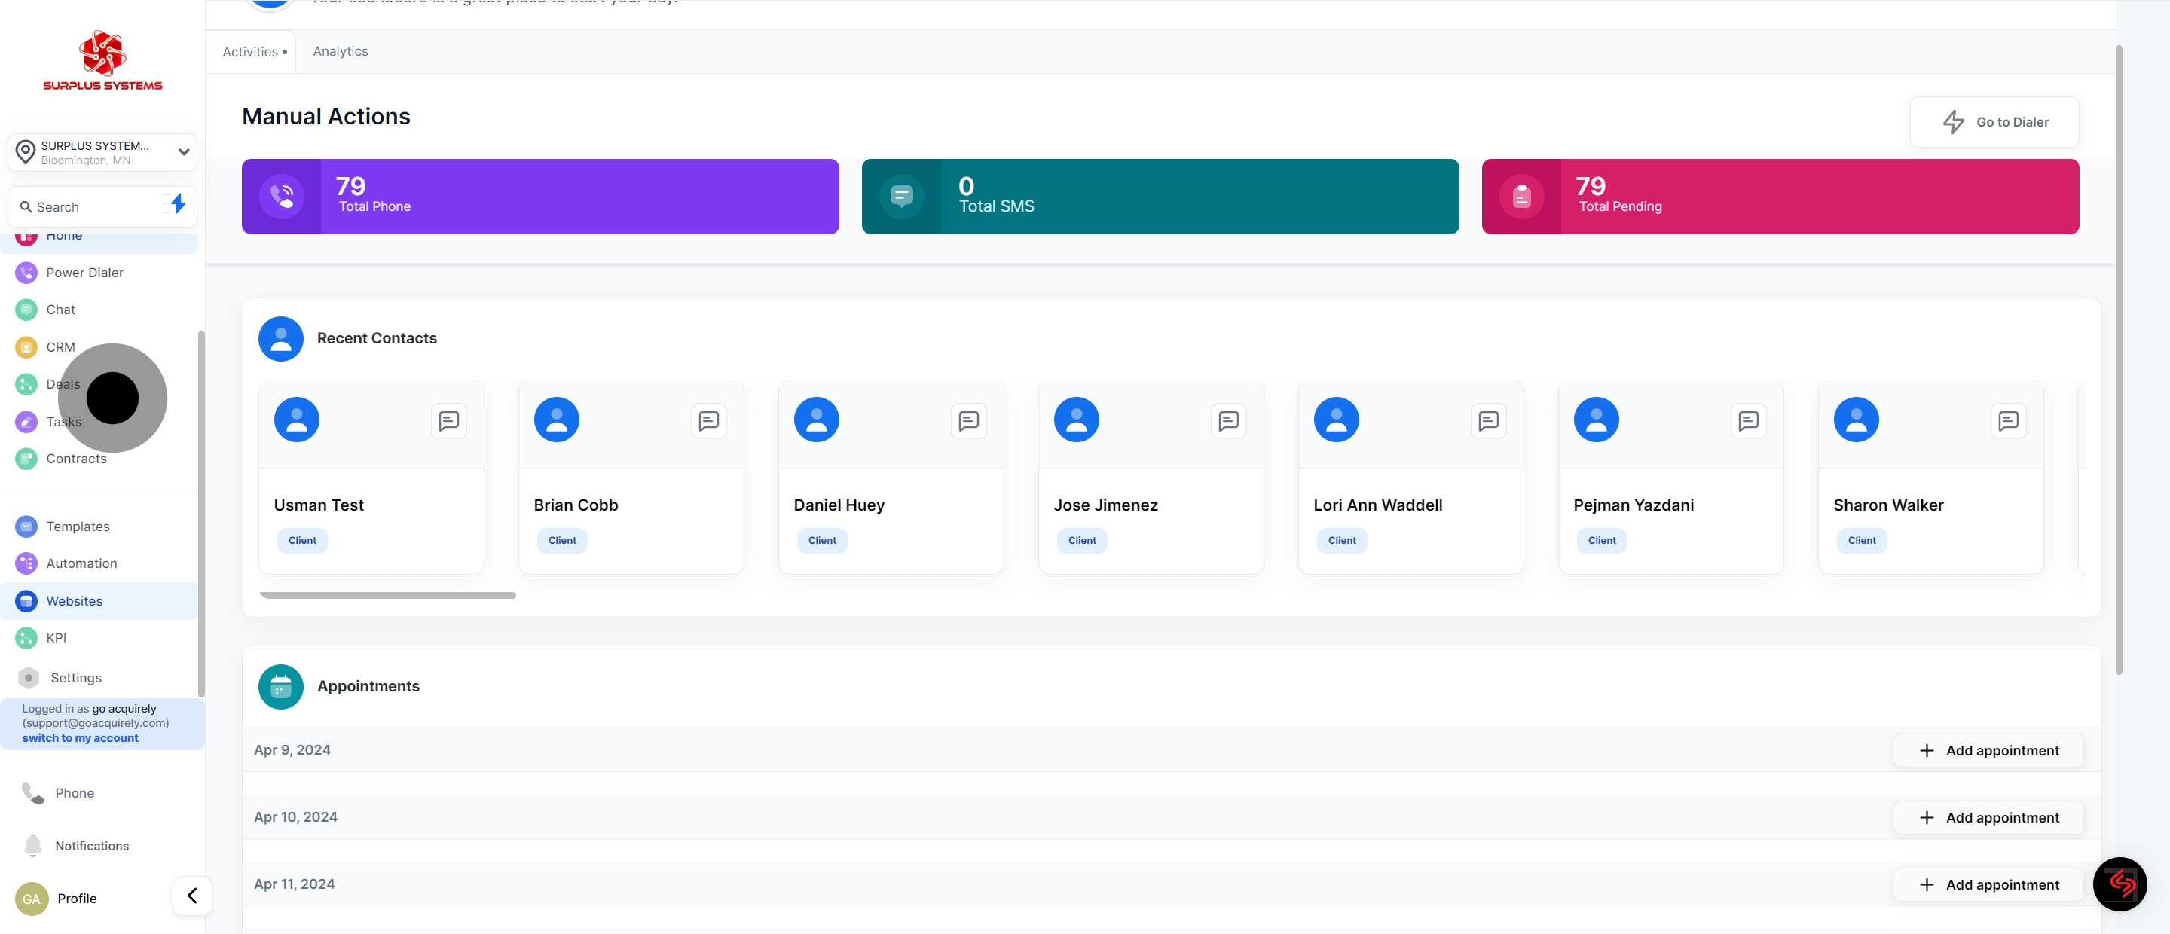Click Total Pending clipboard icon
This screenshot has height=934, width=2170.
[1521, 197]
